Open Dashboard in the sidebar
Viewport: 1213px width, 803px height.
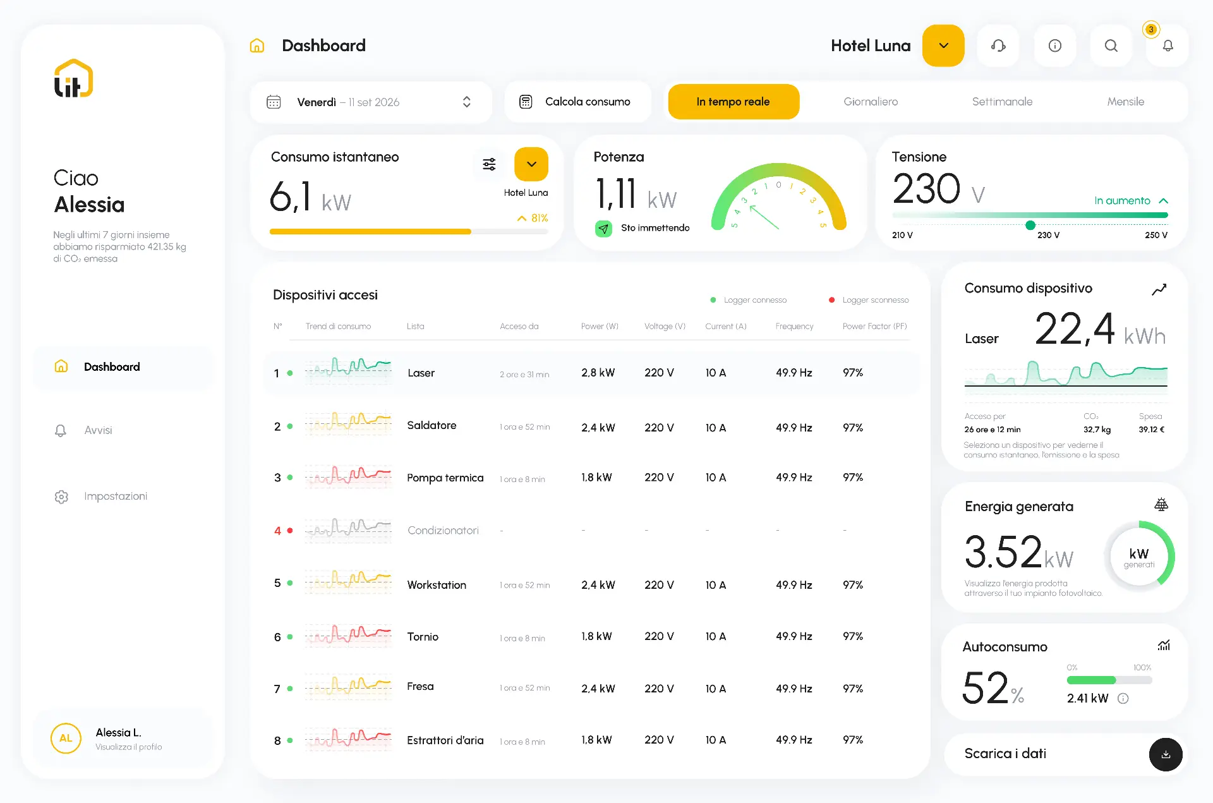[124, 366]
